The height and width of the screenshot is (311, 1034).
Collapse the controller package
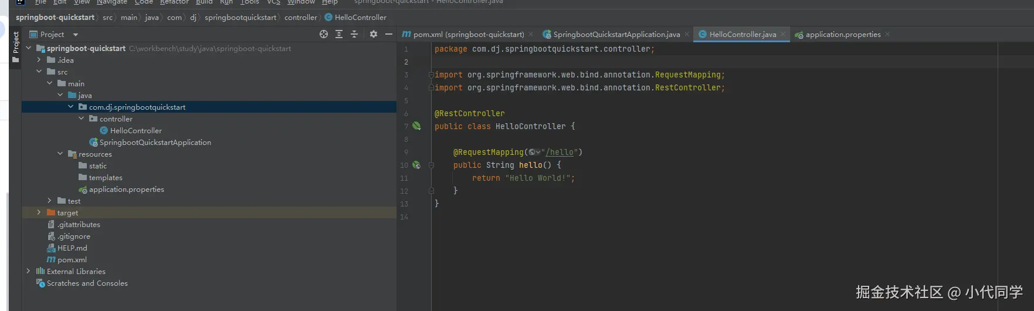[81, 119]
